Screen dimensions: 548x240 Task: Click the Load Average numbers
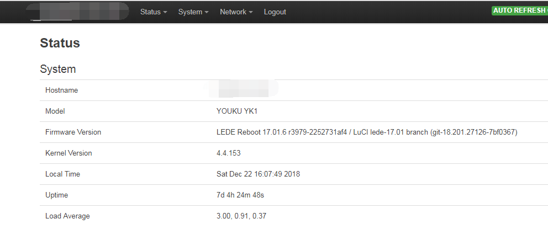[241, 216]
